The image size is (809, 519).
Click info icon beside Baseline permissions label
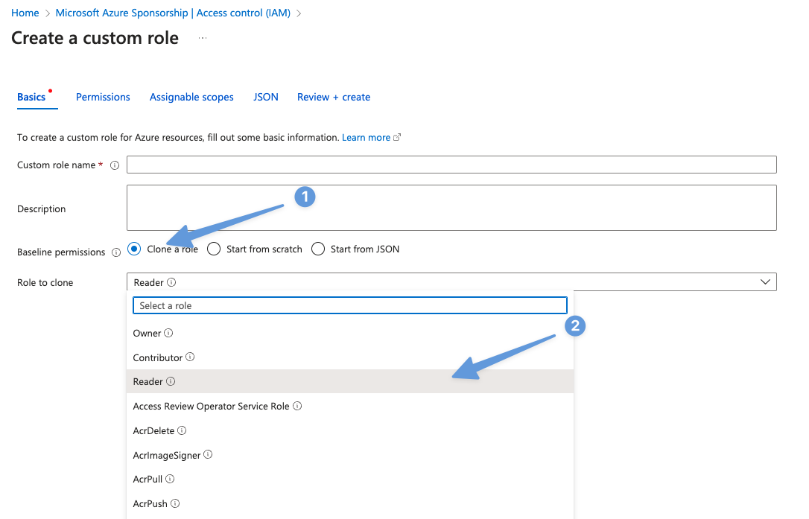115,252
